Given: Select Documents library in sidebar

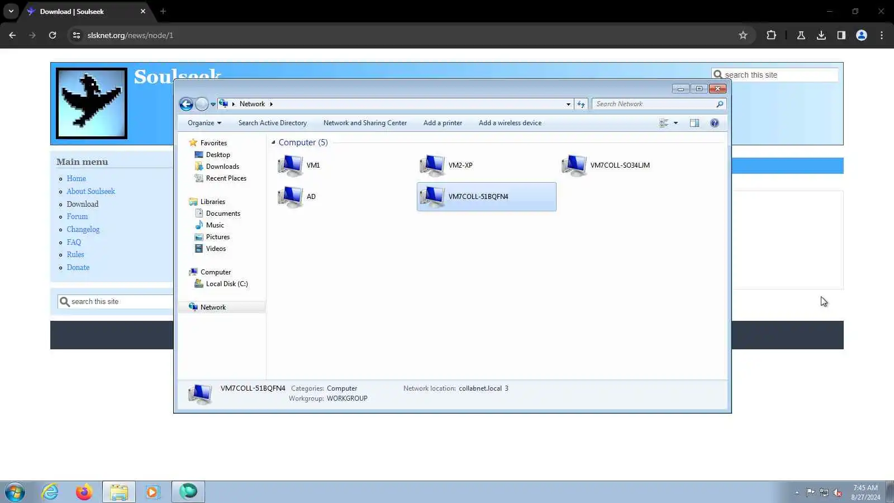Looking at the screenshot, I should (223, 213).
